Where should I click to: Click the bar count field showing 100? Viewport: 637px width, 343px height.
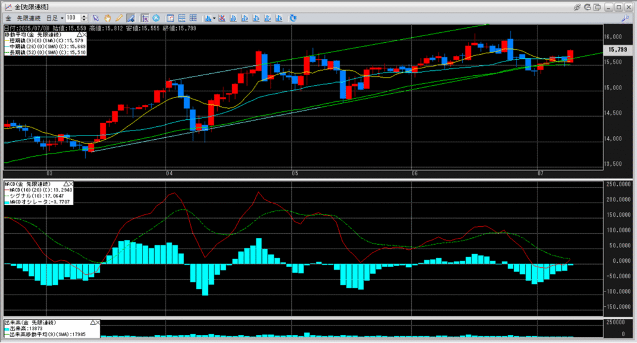click(x=73, y=18)
